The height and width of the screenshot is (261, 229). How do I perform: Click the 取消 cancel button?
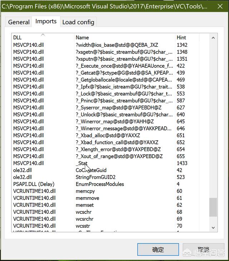pyautogui.click(x=204, y=249)
